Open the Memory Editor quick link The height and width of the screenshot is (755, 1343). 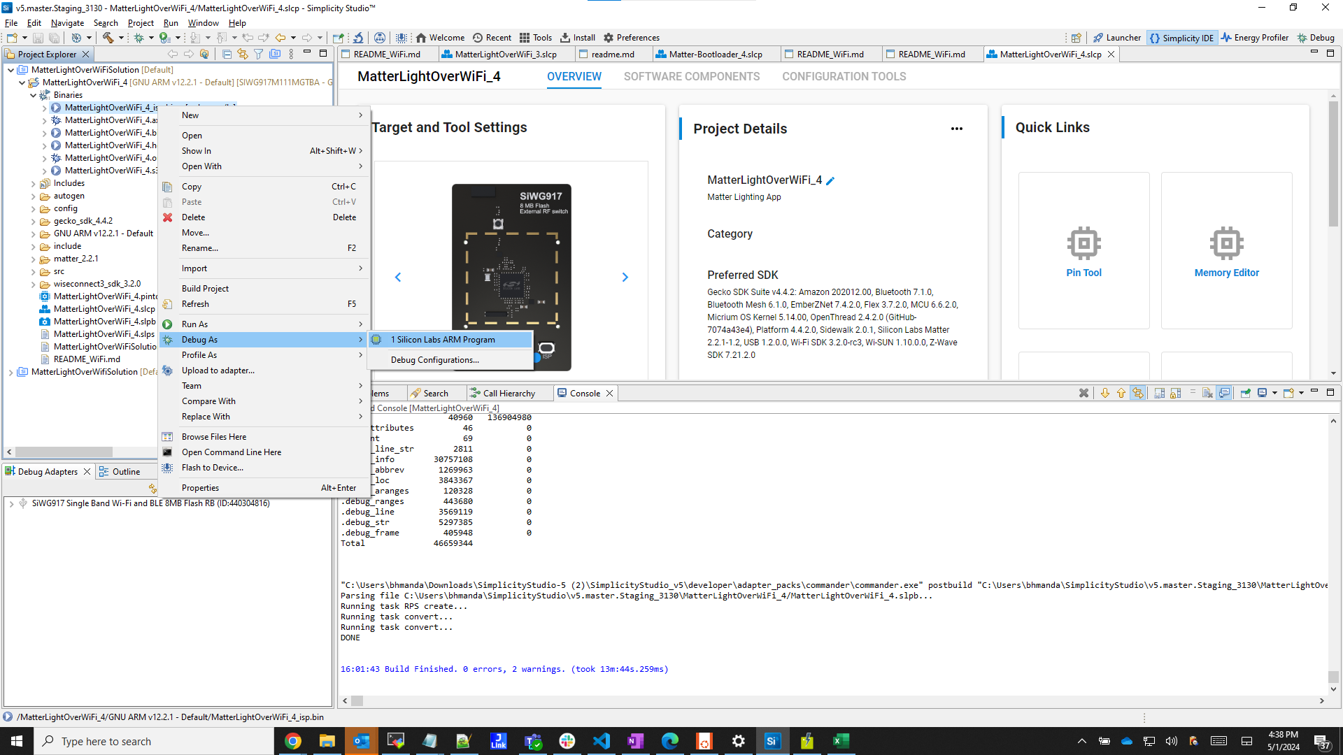click(1226, 250)
